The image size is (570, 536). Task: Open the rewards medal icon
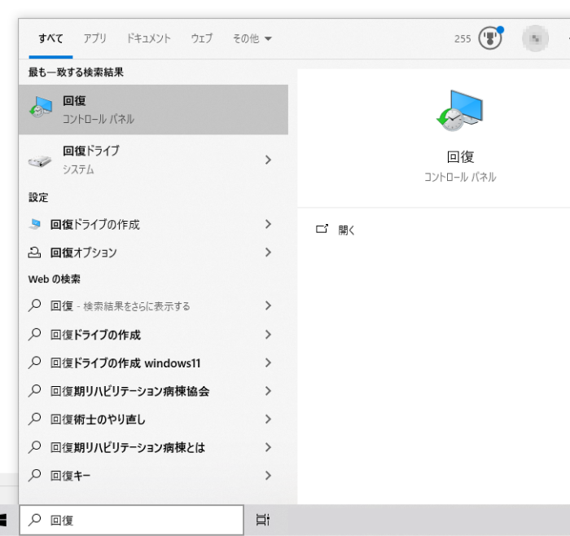point(490,37)
